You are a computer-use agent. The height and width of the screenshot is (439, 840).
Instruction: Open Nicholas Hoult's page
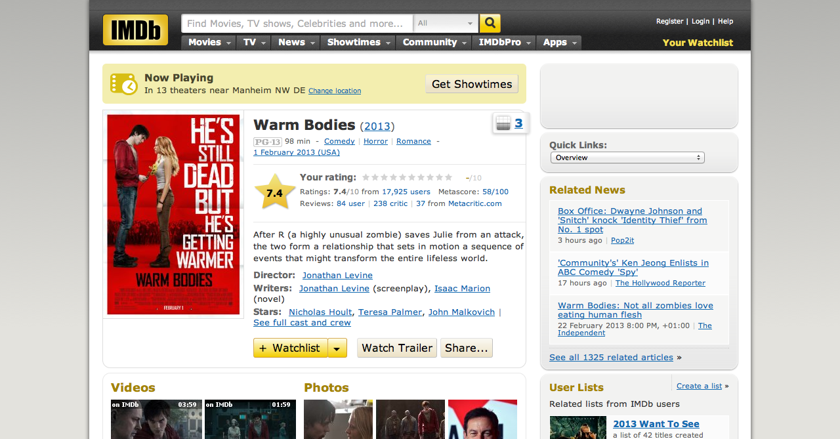[320, 312]
